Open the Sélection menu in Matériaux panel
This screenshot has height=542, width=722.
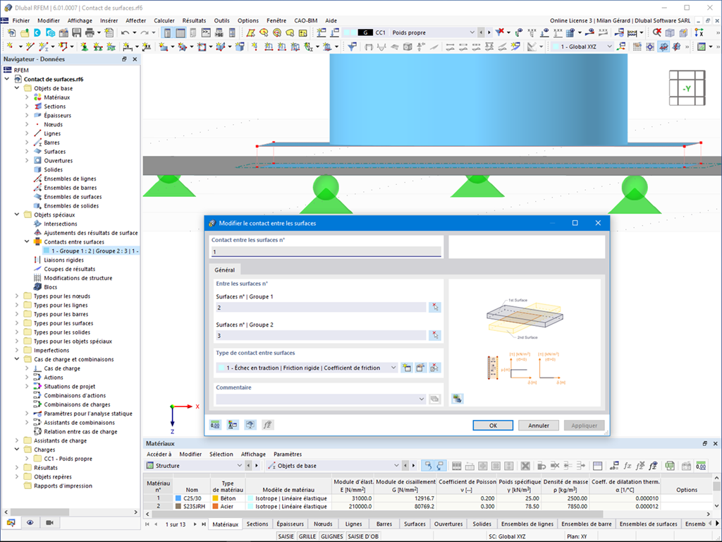pos(221,454)
